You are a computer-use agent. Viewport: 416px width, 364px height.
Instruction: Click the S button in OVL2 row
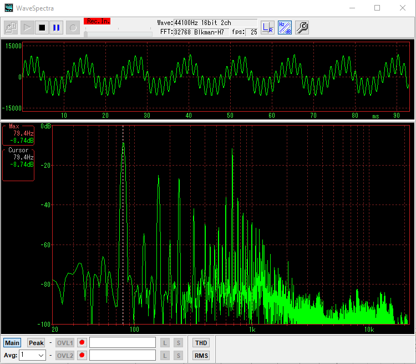click(x=178, y=356)
